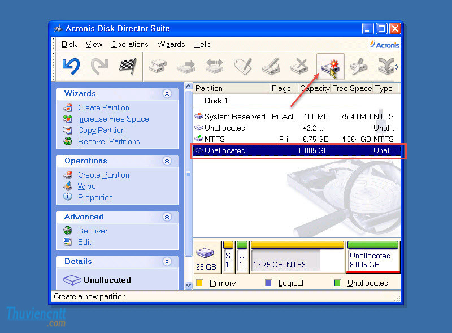Click Recover under Advanced
This screenshot has width=452, height=333.
[x=93, y=231]
